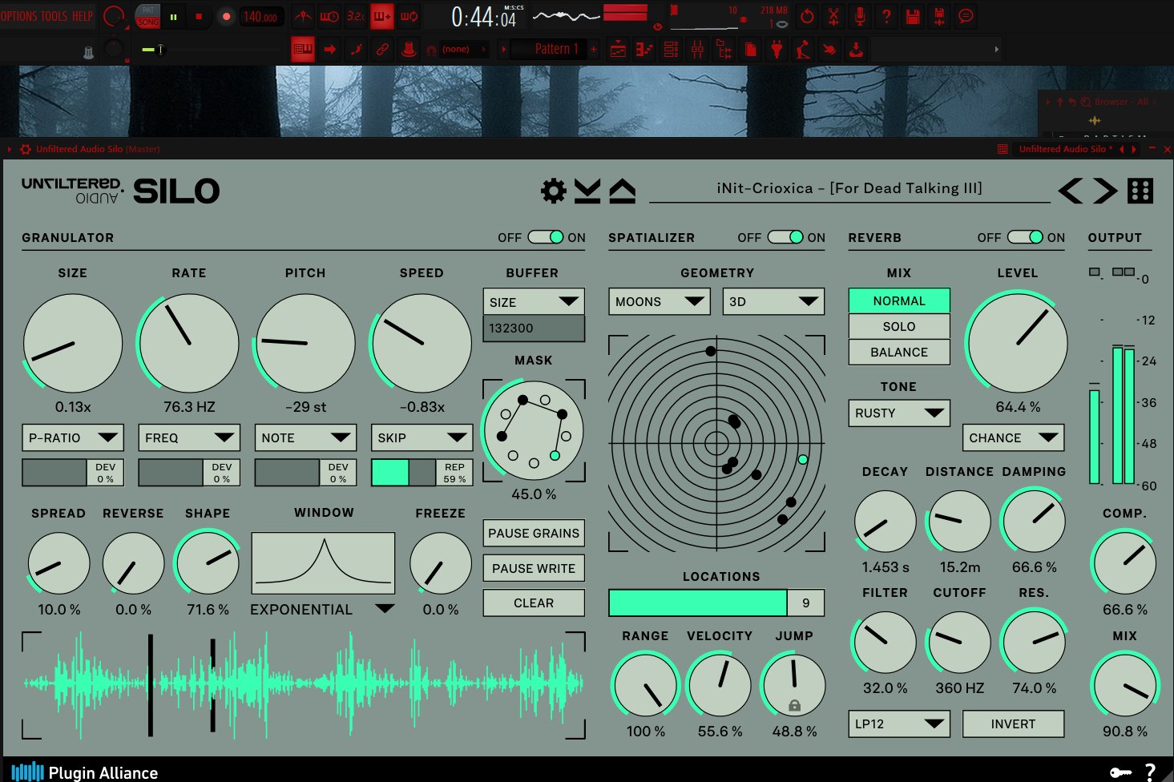Open FL Studio help question mark icon
1174x782 pixels.
click(886, 16)
